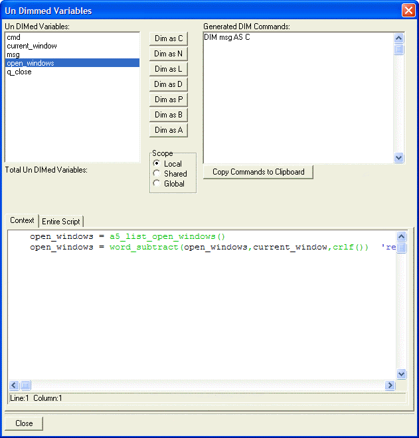419x438 pixels.
Task: Click the code pane horizontal scrollbar thumb
Action: click(x=25, y=386)
